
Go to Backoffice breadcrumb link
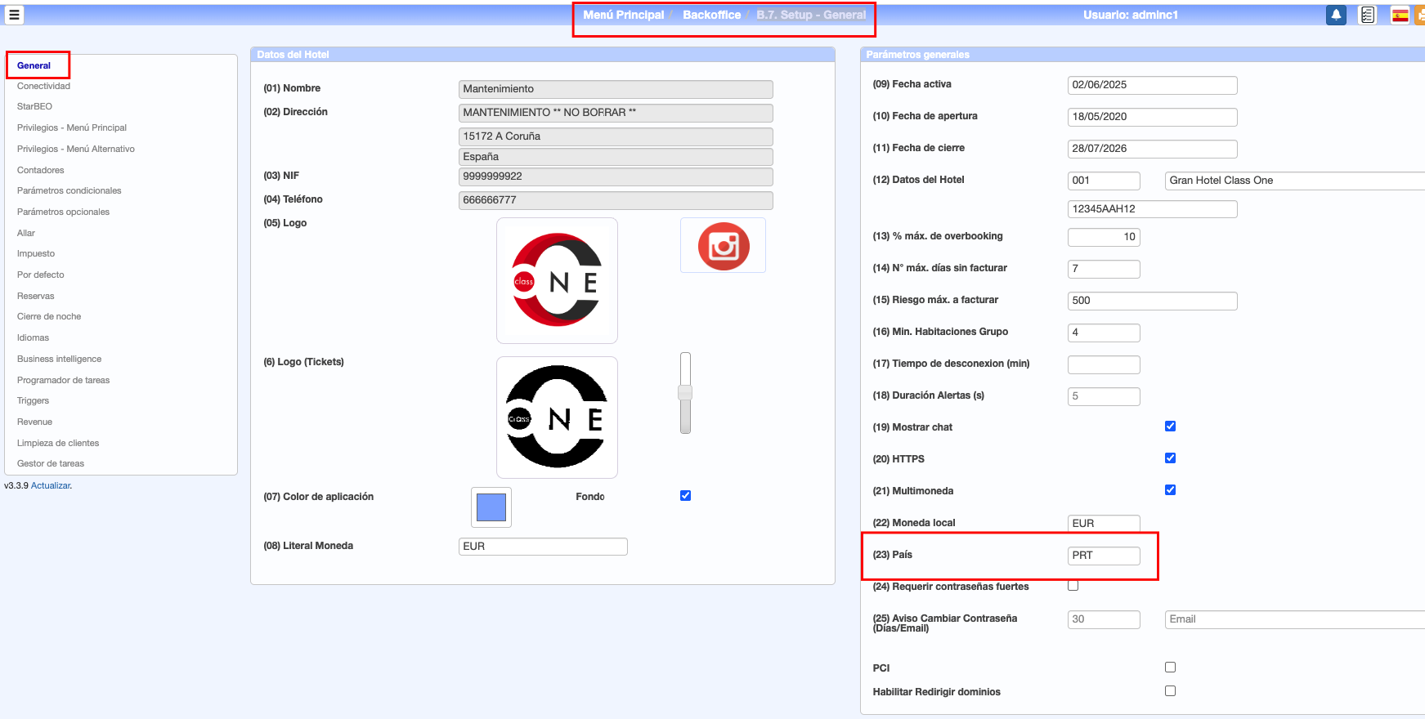coord(711,15)
